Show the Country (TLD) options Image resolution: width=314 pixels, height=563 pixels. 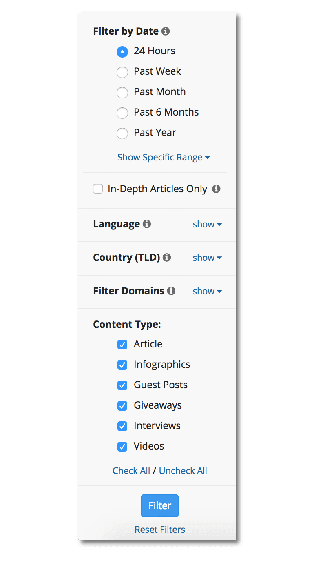pyautogui.click(x=204, y=258)
